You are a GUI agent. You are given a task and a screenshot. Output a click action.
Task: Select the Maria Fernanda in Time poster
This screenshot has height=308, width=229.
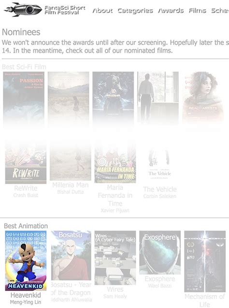pyautogui.click(x=115, y=162)
